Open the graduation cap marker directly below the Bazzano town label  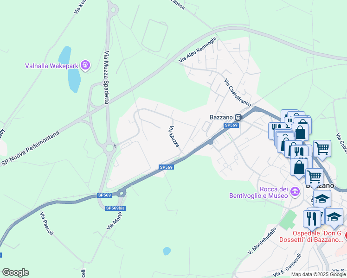[x=322, y=199]
